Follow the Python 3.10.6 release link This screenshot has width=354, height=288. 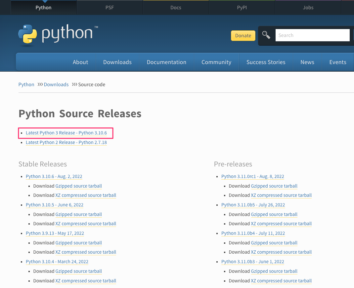54,176
